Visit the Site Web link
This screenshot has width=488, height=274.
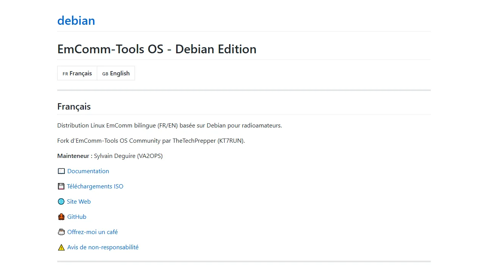pos(79,202)
